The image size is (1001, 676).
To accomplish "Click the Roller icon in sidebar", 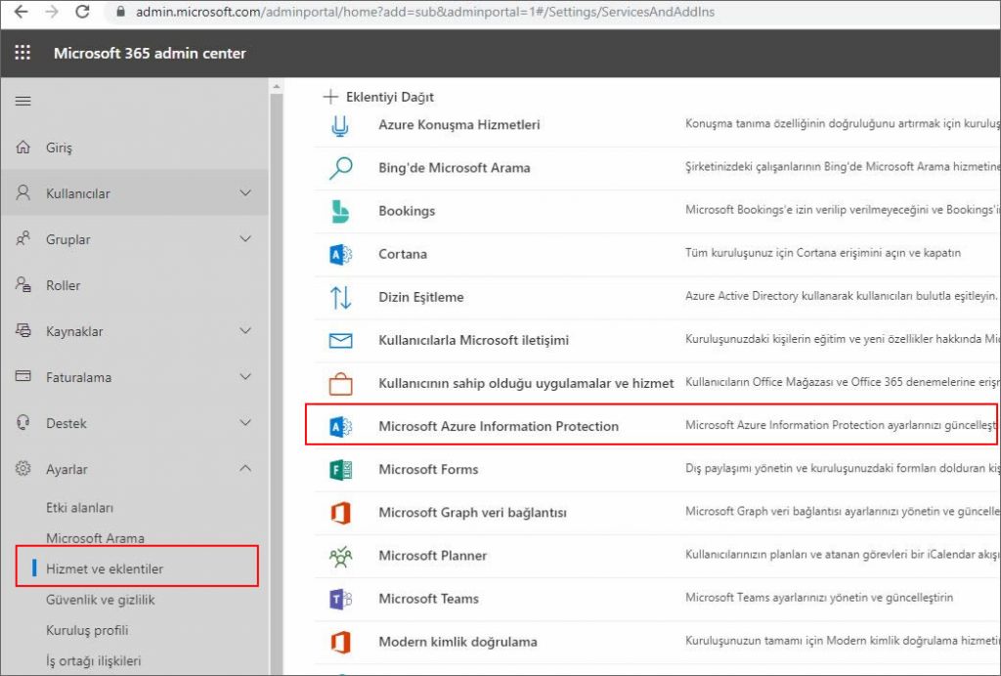I will click(x=23, y=284).
